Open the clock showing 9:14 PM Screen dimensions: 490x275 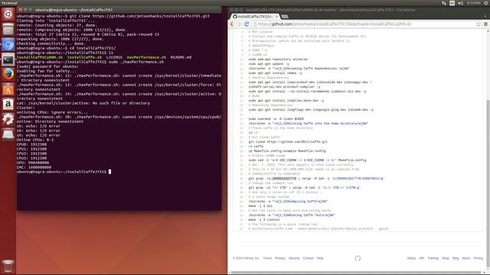pyautogui.click(x=474, y=3)
